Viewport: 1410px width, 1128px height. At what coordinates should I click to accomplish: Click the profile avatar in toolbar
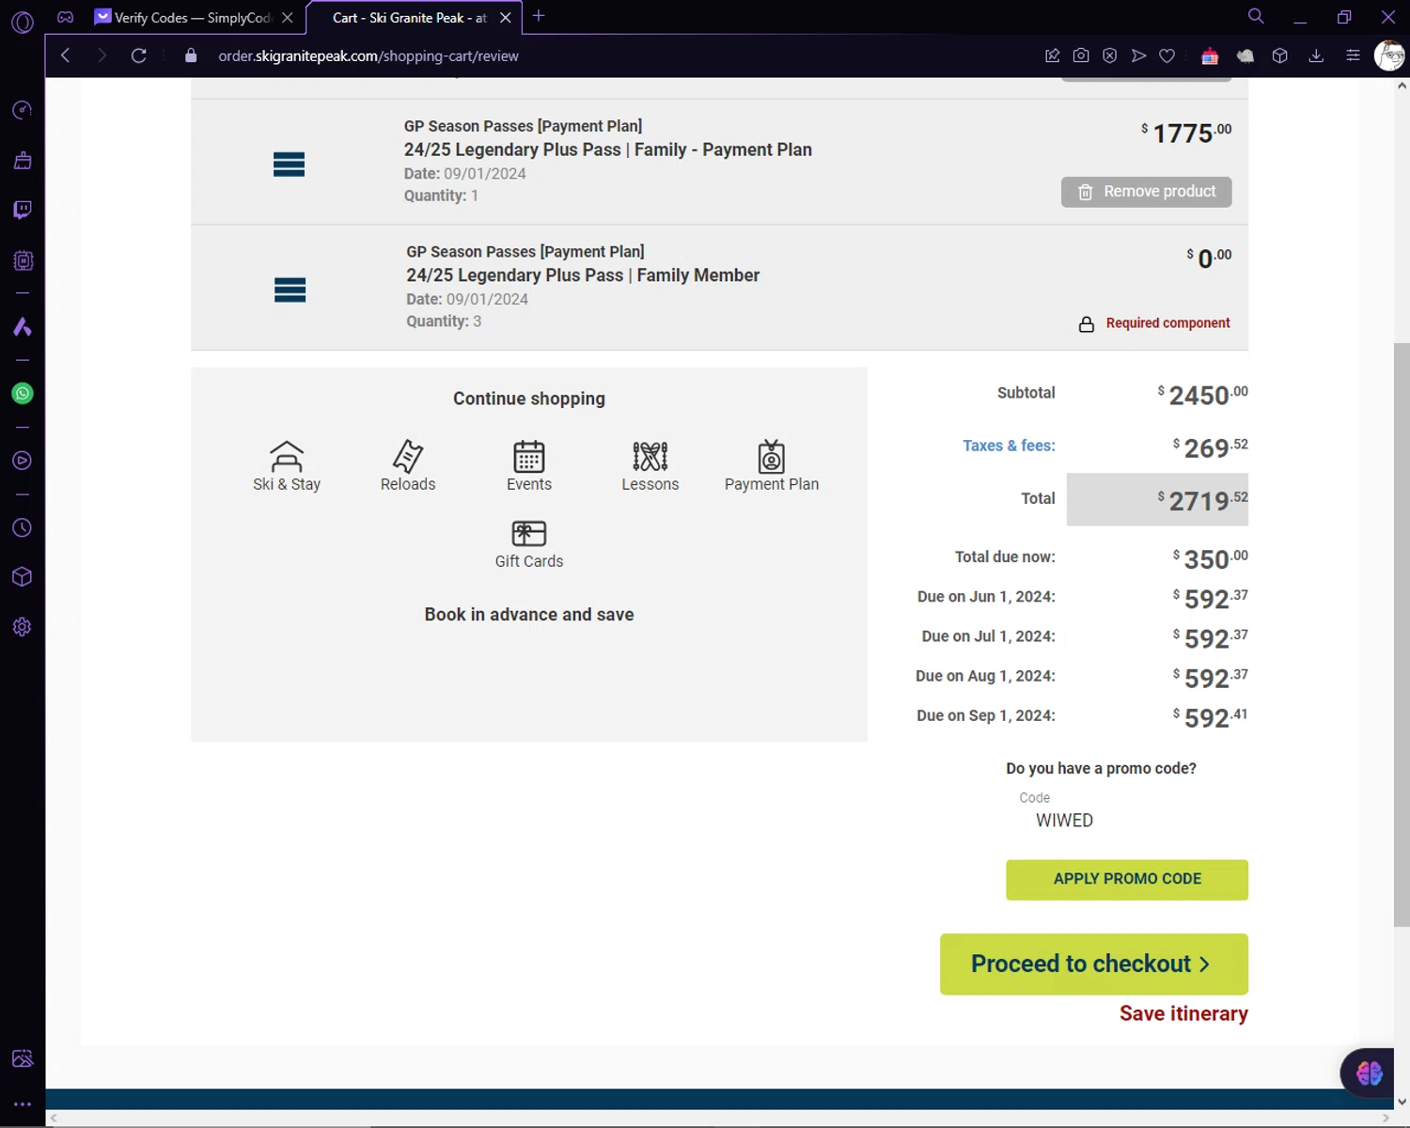[x=1389, y=55]
